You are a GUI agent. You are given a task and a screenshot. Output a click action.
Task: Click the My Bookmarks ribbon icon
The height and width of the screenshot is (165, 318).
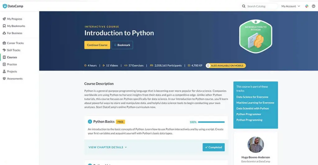click(4, 26)
